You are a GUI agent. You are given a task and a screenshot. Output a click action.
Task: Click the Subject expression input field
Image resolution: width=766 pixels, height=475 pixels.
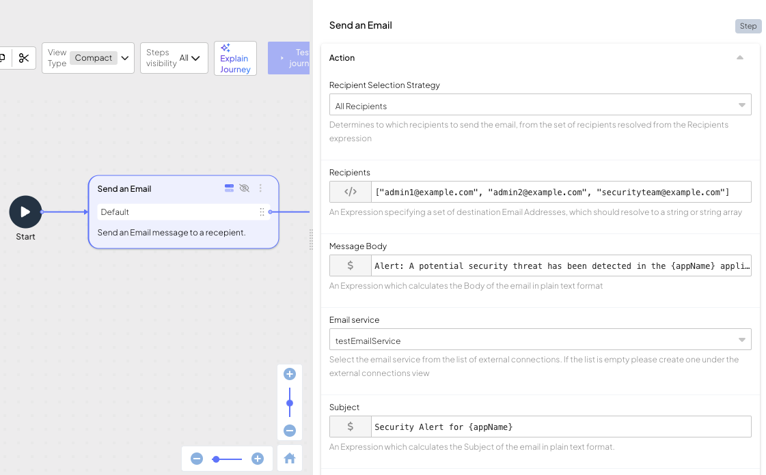tap(560, 427)
